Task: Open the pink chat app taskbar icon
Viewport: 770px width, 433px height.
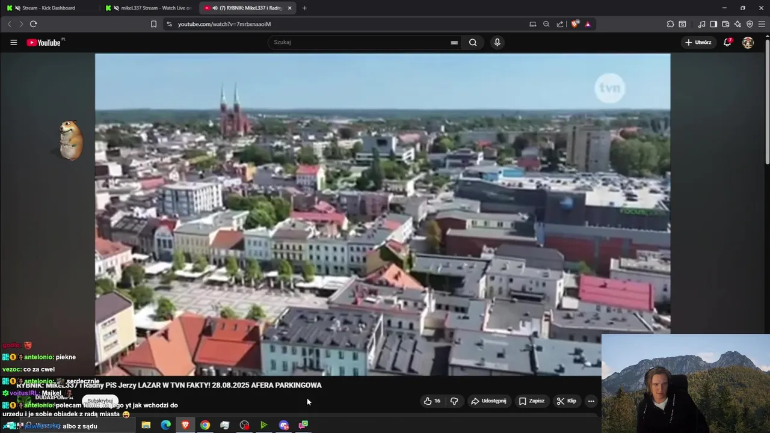Action: (x=304, y=425)
